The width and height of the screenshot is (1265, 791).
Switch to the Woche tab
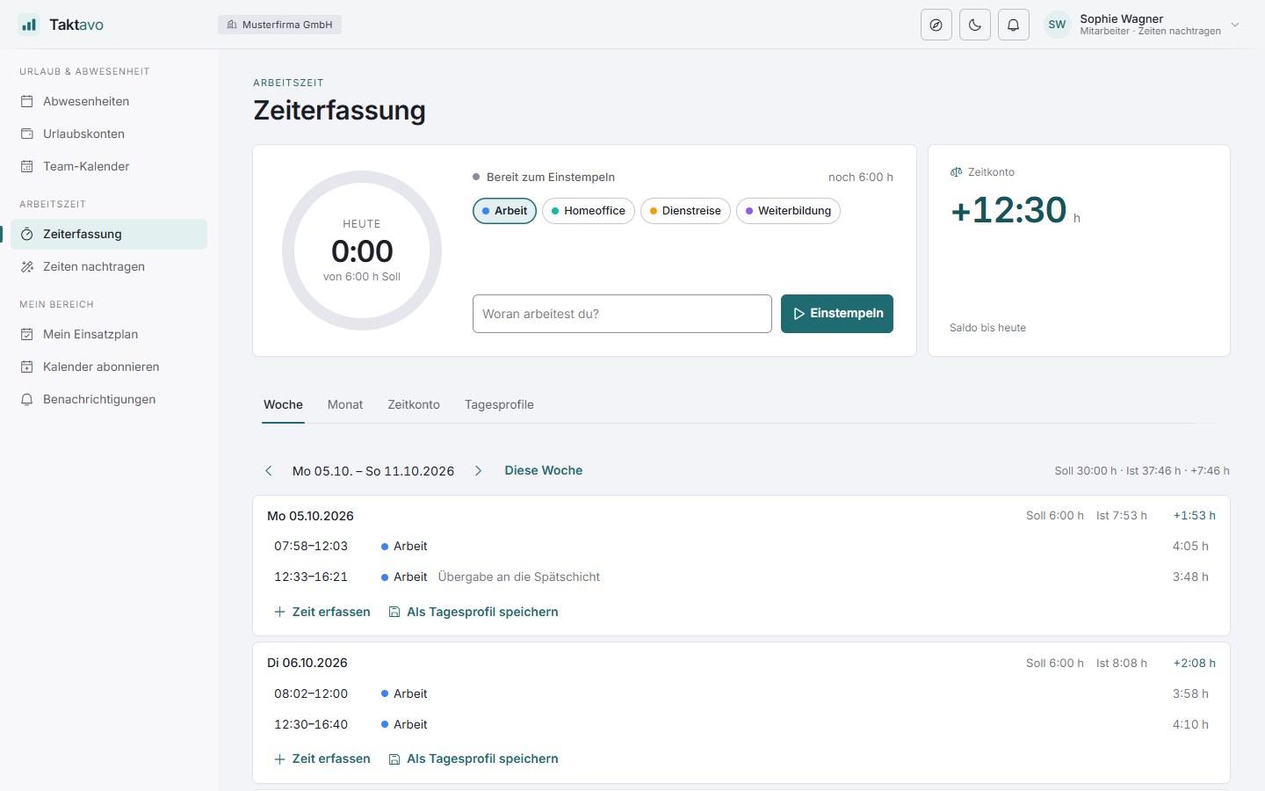click(283, 404)
